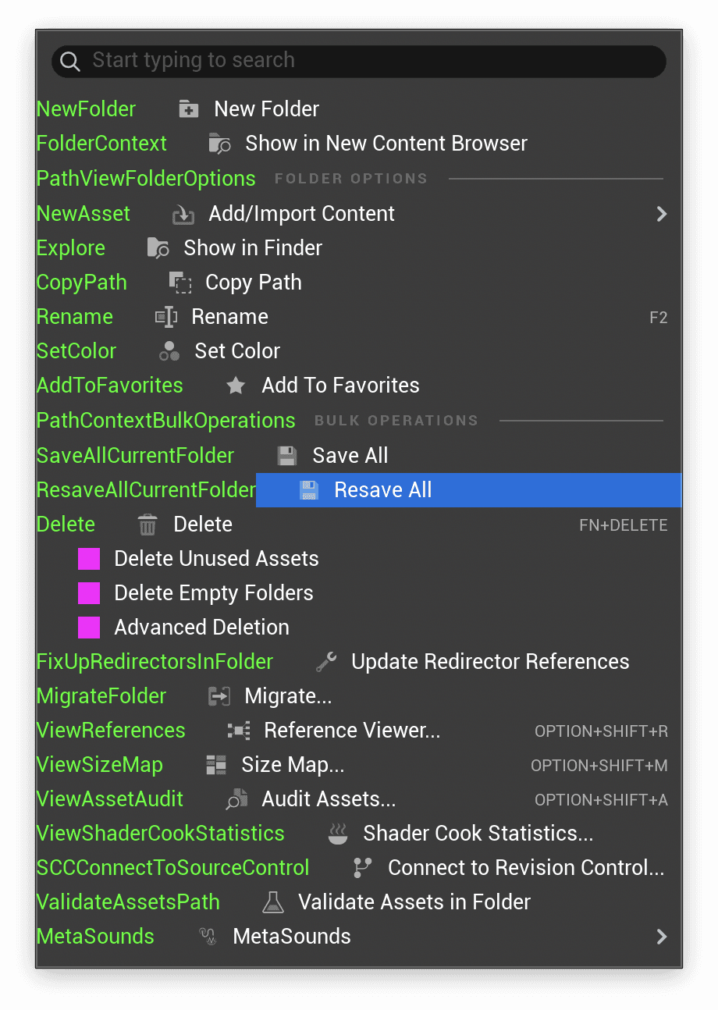Click the New Folder icon
Screen dimensions: 718x1010
point(188,109)
